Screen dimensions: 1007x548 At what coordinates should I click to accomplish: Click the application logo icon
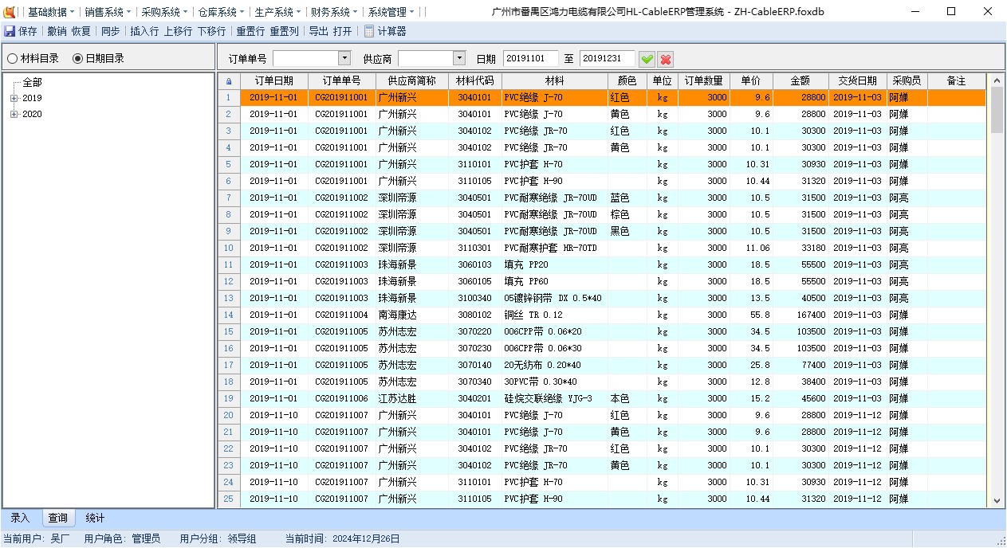click(x=10, y=12)
